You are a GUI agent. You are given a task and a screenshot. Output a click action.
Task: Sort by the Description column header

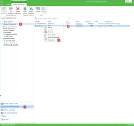pos(109,22)
